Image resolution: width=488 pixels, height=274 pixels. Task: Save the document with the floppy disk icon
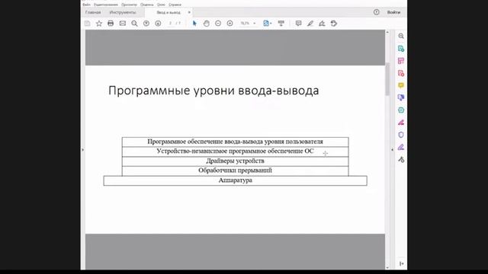click(x=87, y=24)
